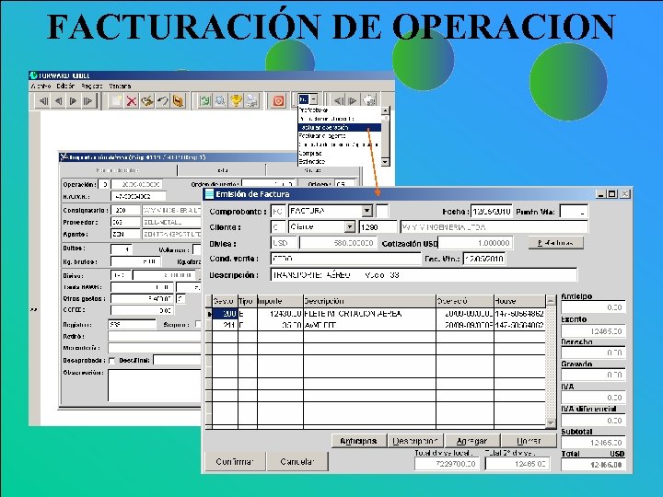Click the undo arrow icon
Viewport: 663px width, 497px height.
[162, 101]
